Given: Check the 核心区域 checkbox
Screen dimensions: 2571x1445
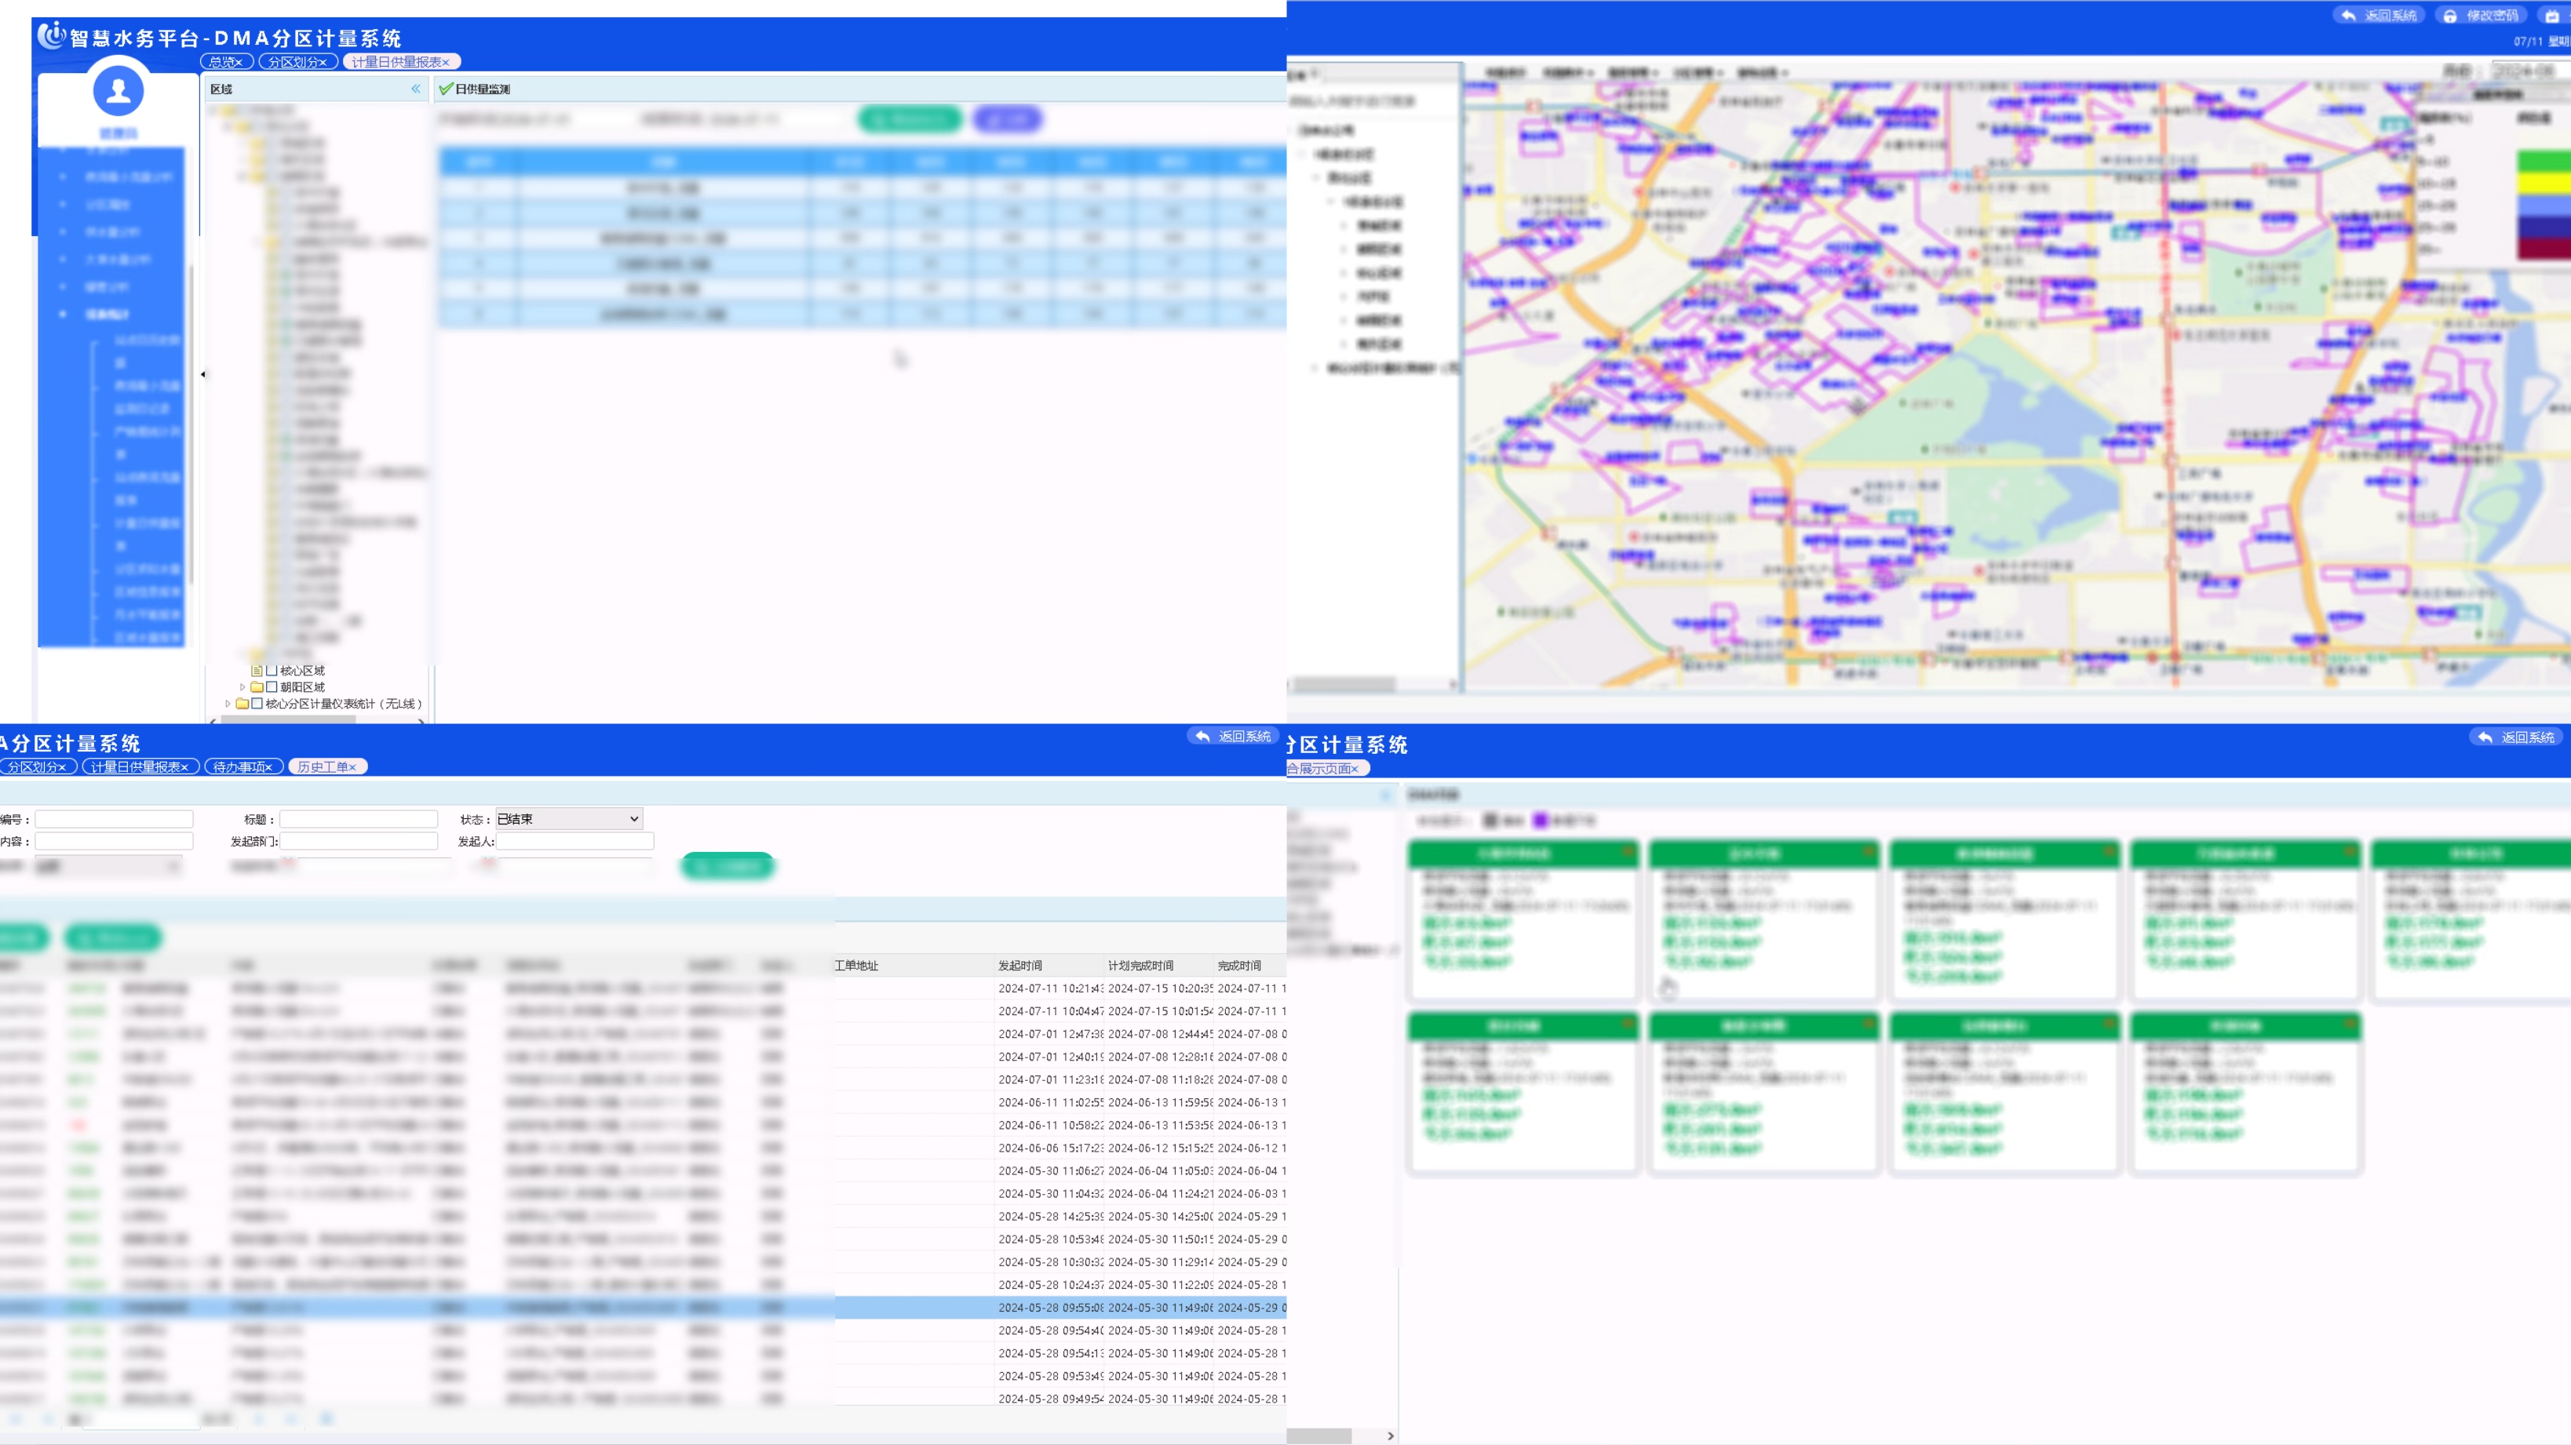Looking at the screenshot, I should point(272,671).
